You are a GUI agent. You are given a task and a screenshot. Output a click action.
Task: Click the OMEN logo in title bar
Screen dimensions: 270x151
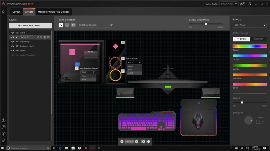pyautogui.click(x=3, y=4)
